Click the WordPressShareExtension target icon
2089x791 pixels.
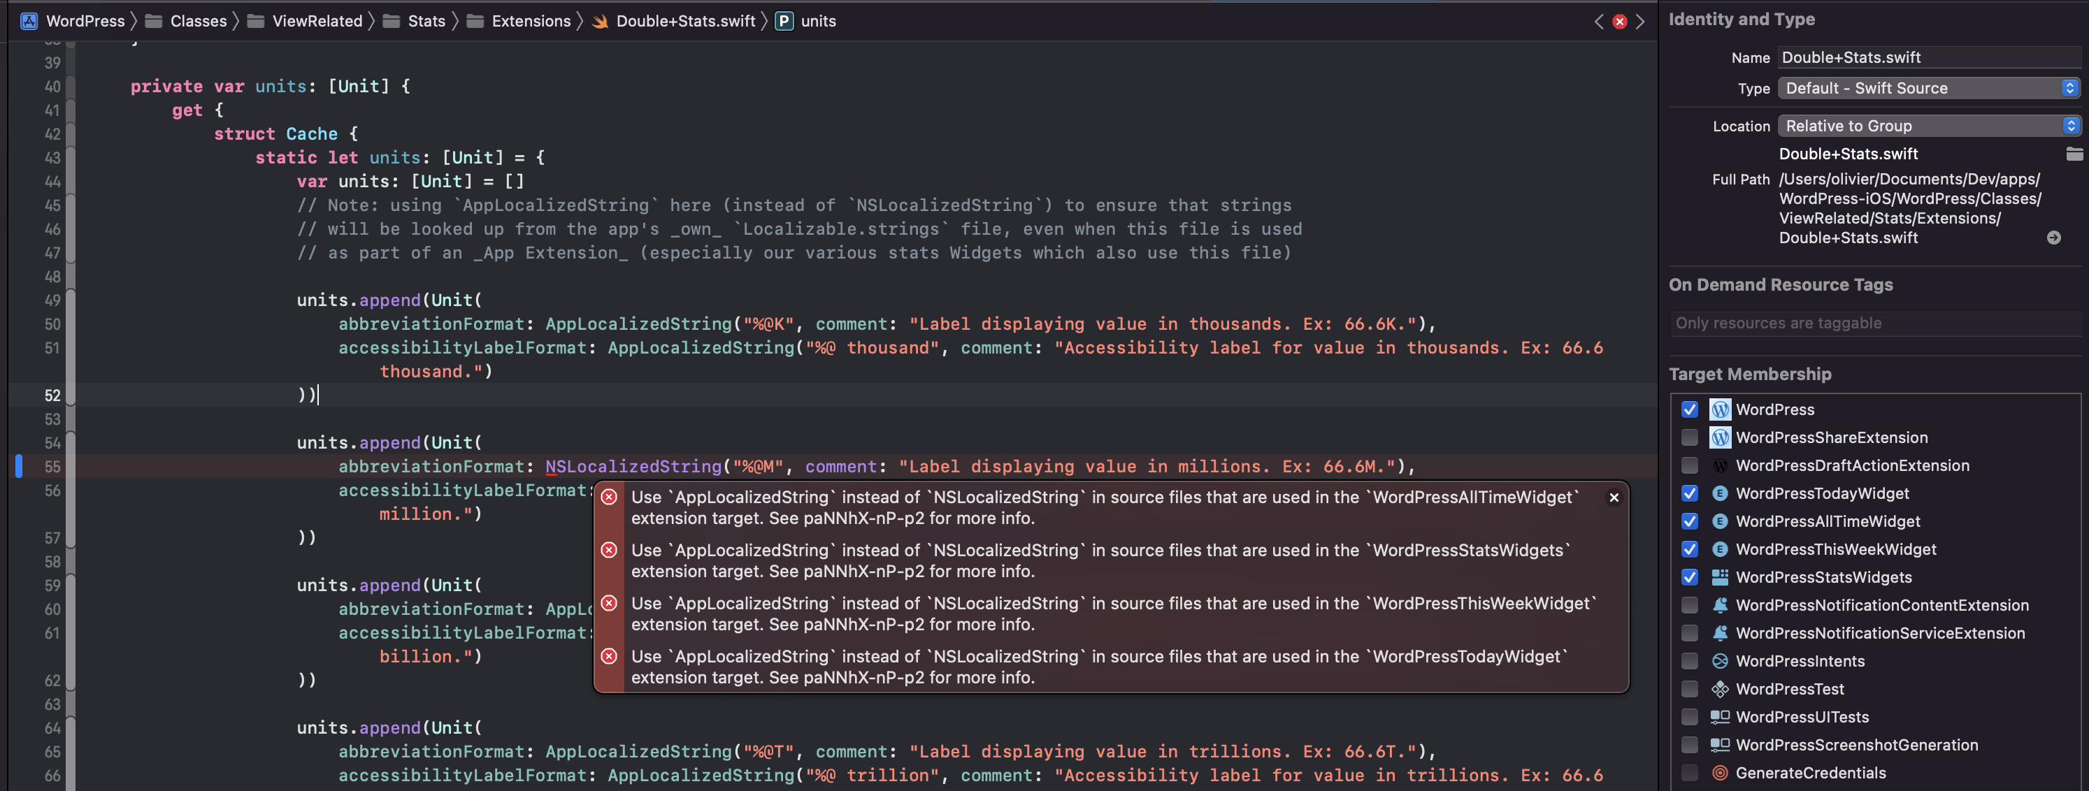1719,437
